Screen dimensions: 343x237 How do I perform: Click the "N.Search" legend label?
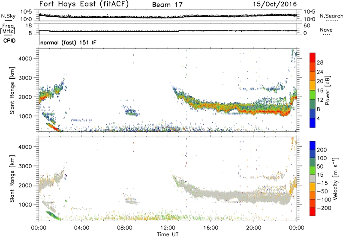[x=331, y=16]
